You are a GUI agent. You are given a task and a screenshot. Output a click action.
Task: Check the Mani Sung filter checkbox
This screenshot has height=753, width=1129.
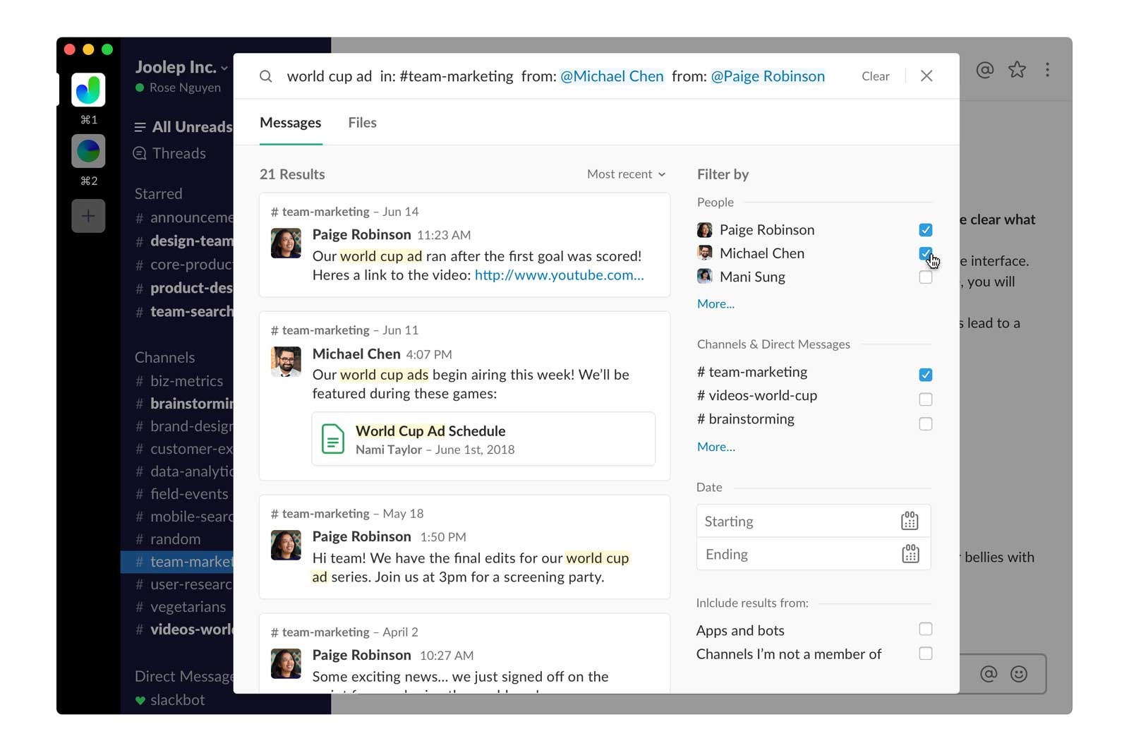[x=926, y=277]
